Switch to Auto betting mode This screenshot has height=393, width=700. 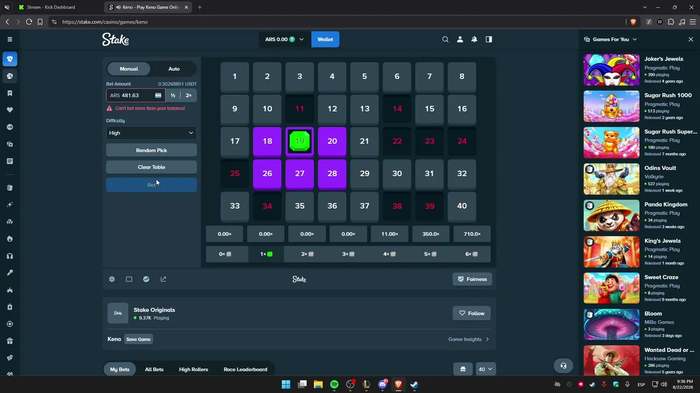174,69
